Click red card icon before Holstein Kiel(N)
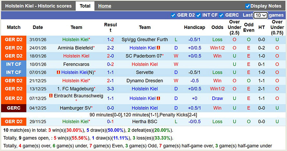287x151 pixels. pos(59,72)
